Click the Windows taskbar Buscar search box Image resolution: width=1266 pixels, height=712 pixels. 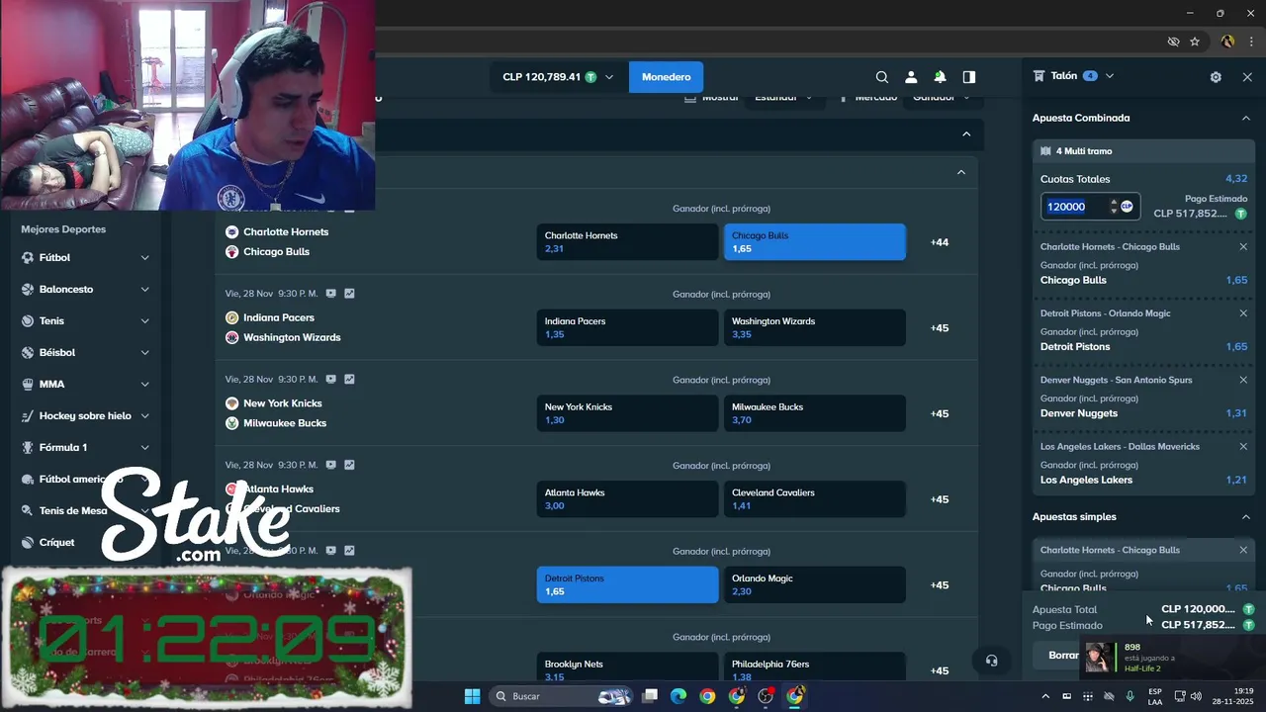(x=562, y=696)
